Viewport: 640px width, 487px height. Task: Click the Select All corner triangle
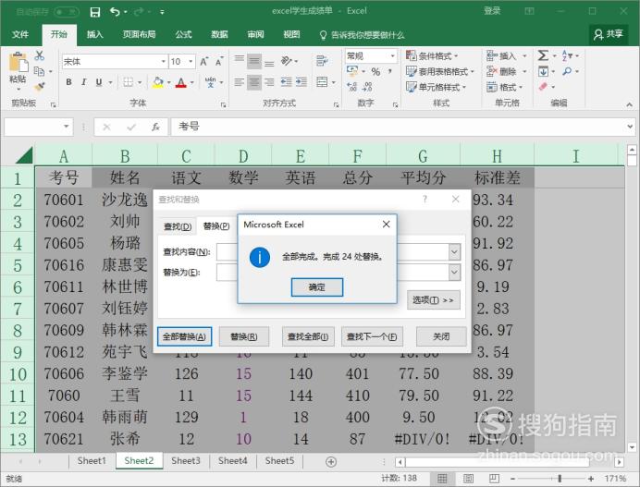click(x=24, y=155)
